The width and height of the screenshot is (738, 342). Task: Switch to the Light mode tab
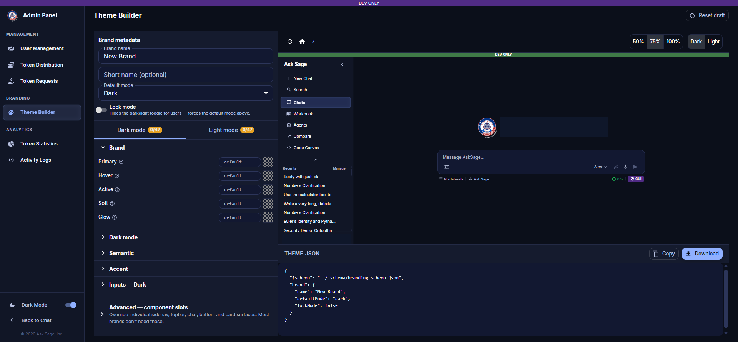coord(231,130)
